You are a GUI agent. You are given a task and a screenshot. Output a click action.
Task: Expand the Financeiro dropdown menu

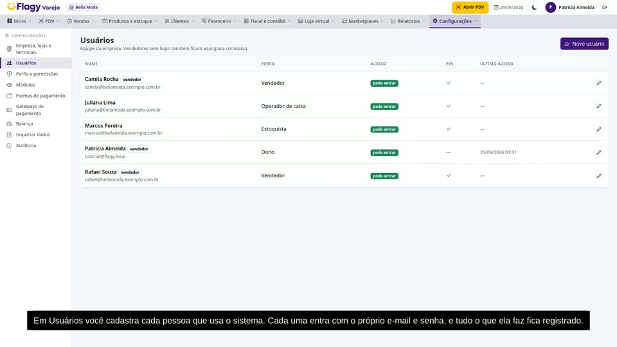click(x=219, y=21)
